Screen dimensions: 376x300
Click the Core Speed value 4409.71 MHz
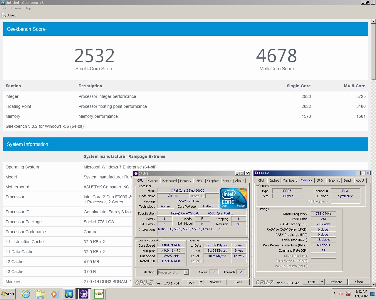coord(171,245)
